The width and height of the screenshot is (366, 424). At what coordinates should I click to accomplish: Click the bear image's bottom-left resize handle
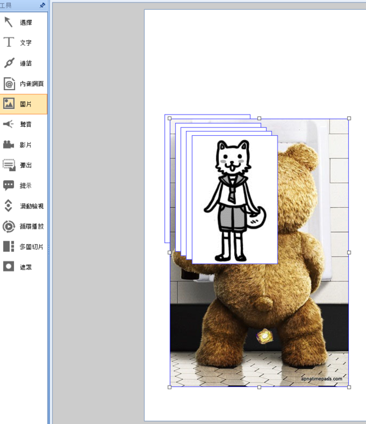(x=170, y=386)
